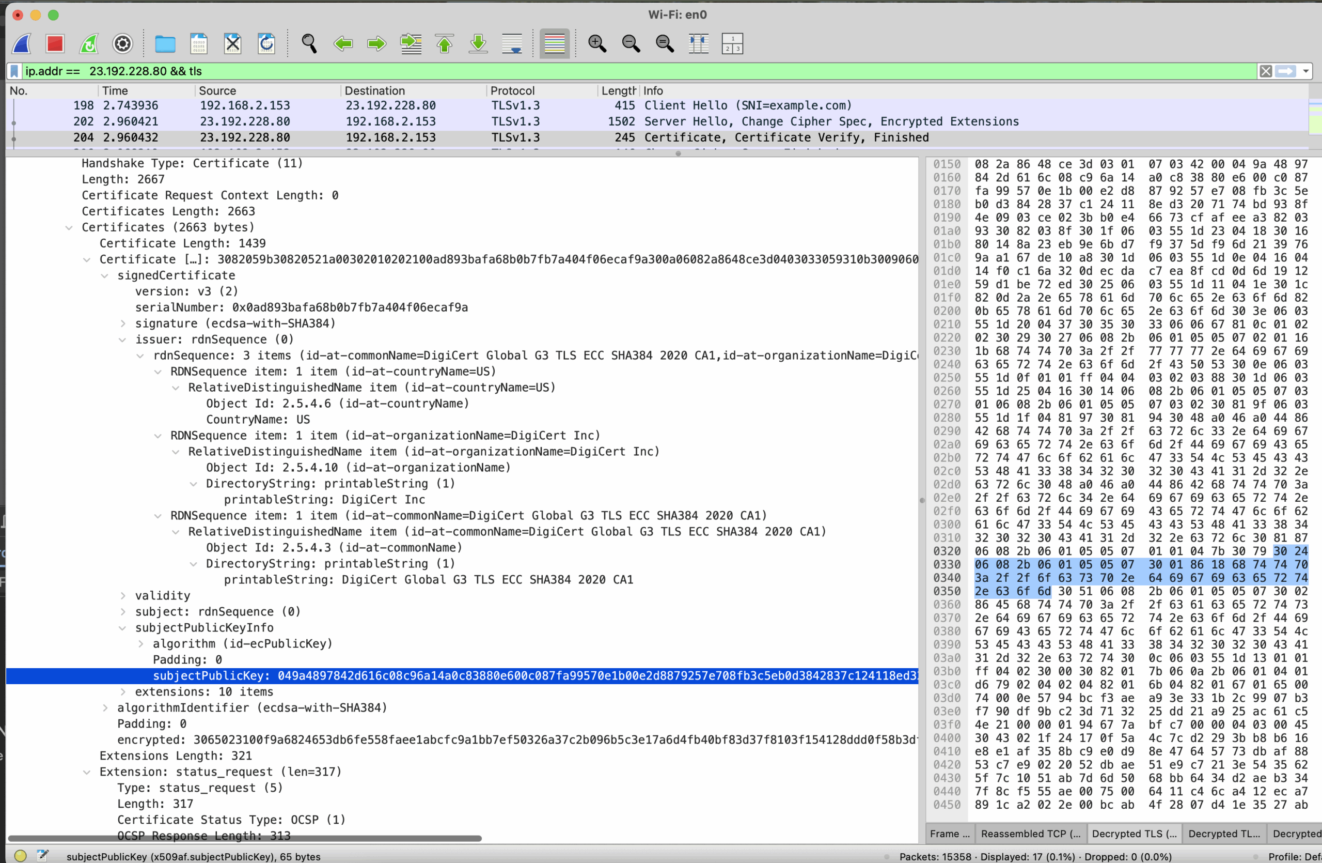This screenshot has height=863, width=1322.
Task: Sort by Destination column header
Action: 414,90
